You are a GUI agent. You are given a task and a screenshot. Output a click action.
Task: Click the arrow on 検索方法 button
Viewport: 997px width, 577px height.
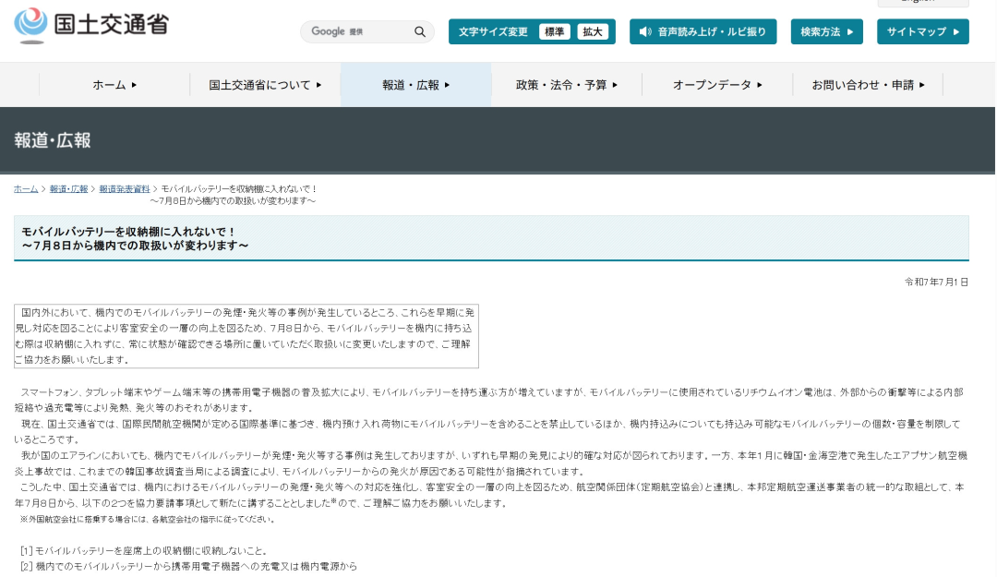(x=850, y=31)
